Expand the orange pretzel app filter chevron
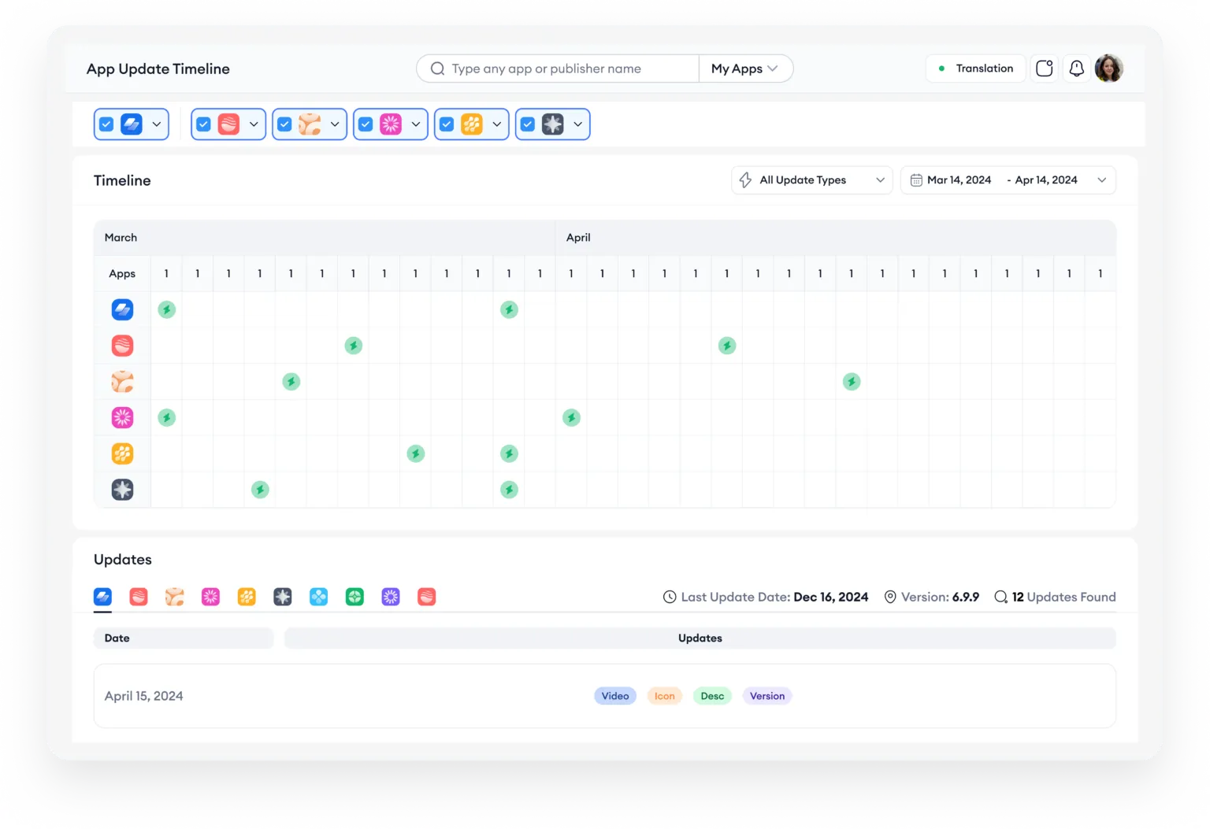 (335, 124)
